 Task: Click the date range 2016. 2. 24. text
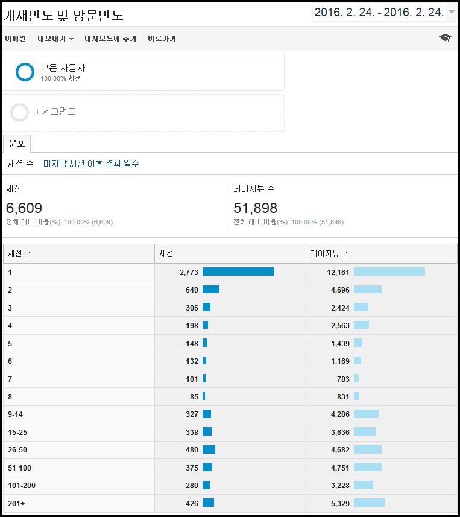(379, 12)
